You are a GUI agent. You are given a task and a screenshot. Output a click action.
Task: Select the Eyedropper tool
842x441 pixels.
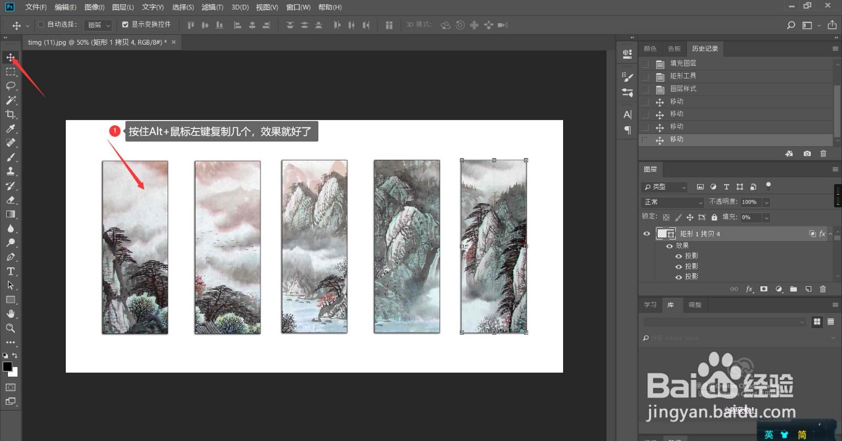(x=11, y=128)
